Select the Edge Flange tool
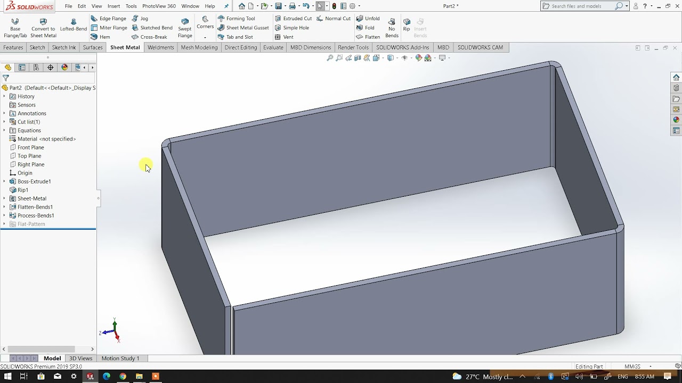The height and width of the screenshot is (383, 682). pos(108,19)
